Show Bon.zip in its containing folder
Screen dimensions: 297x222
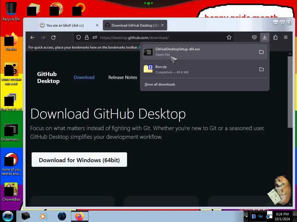click(x=261, y=69)
